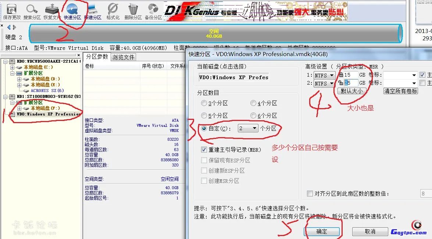This screenshot has width=432, height=239.
Task: Click the 默认大小 button
Action: click(351, 91)
